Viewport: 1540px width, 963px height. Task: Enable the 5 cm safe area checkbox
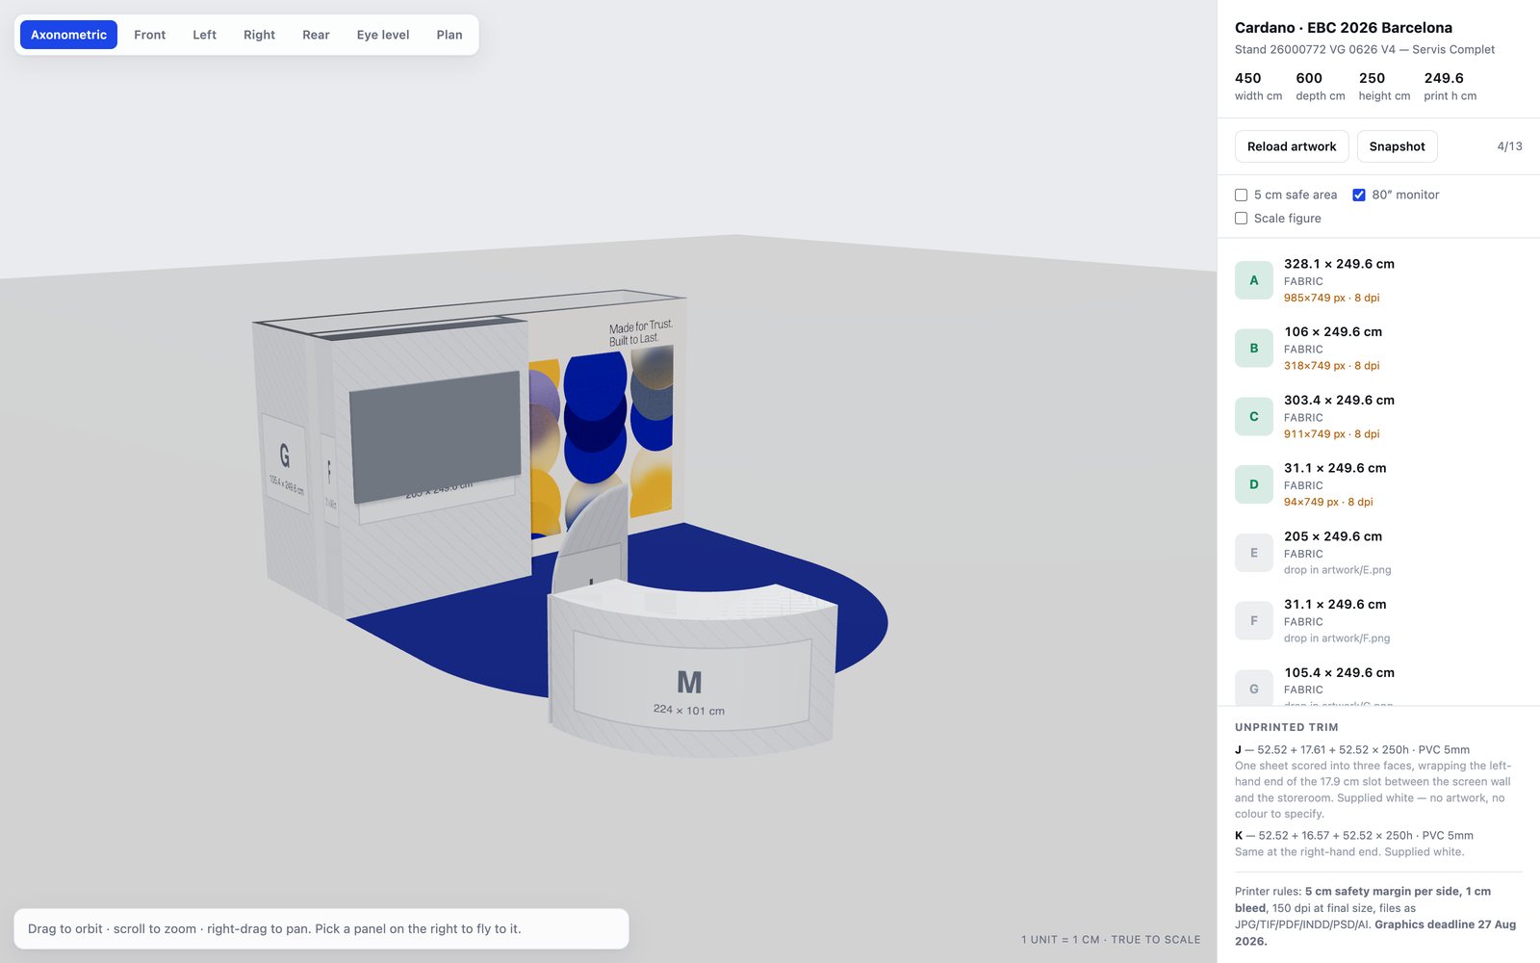[x=1242, y=195]
